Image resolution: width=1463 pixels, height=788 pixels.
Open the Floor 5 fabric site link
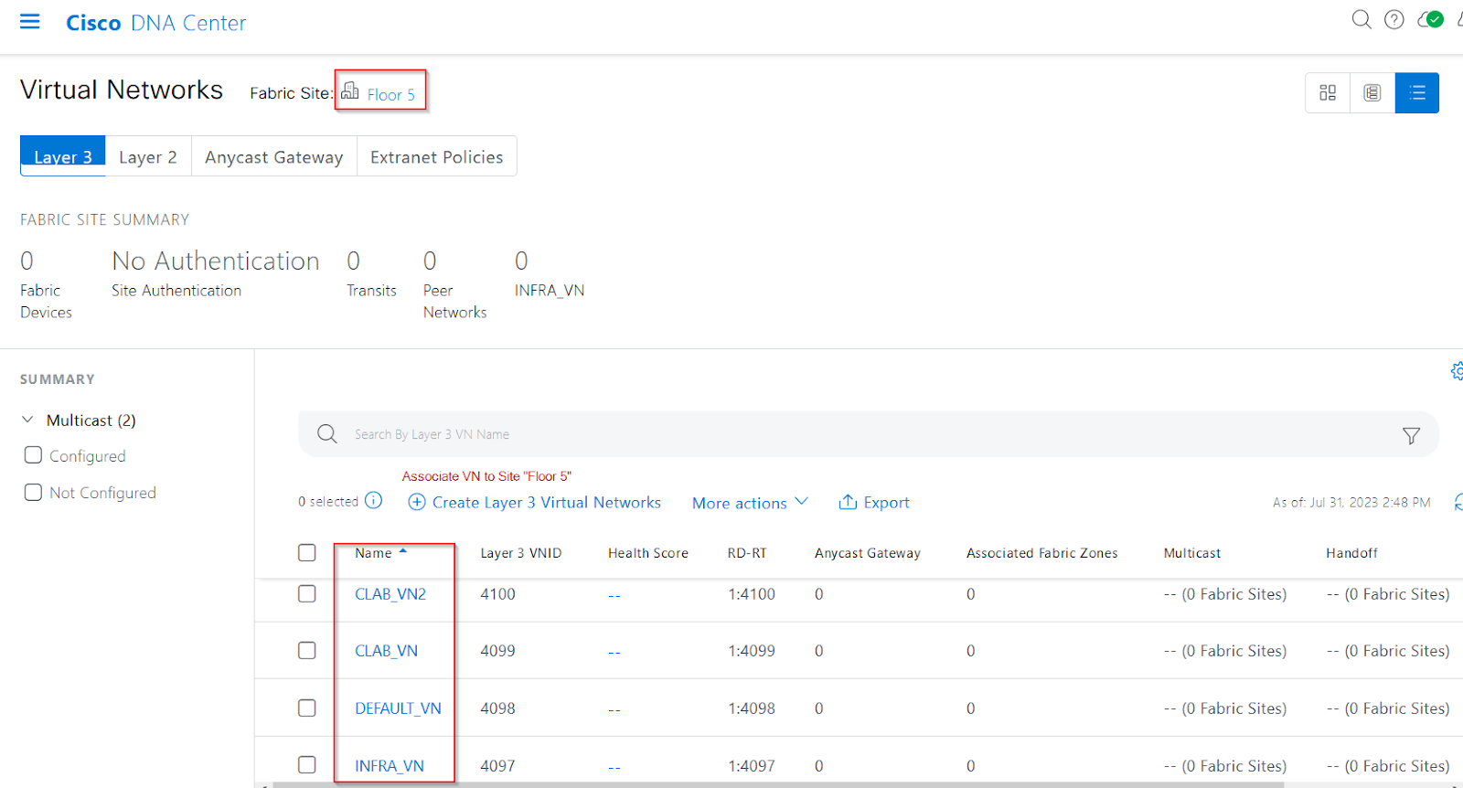[x=390, y=94]
